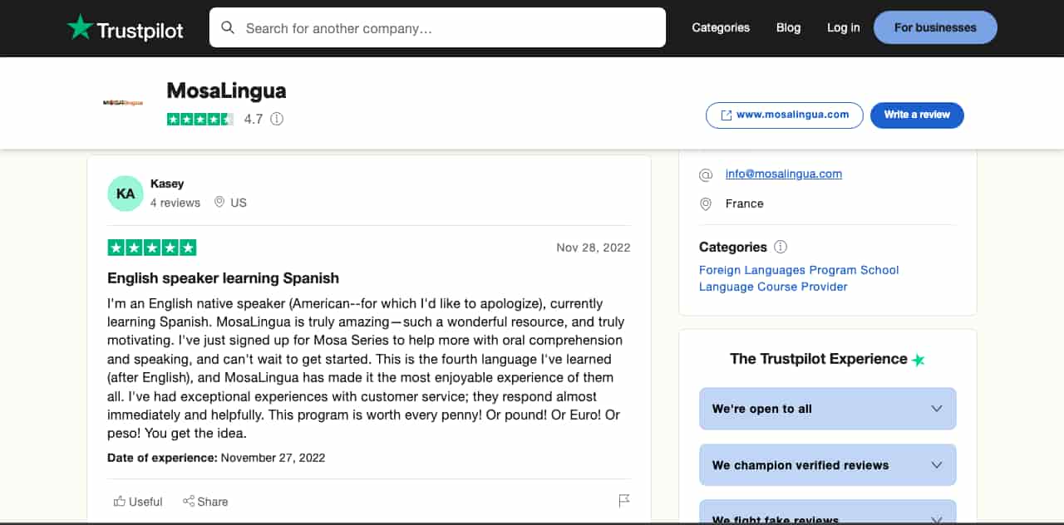
Task: Click the Categories info icon
Action: (x=781, y=247)
